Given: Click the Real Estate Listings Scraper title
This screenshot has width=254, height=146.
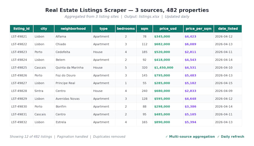Looking at the screenshot, I should point(127,10).
